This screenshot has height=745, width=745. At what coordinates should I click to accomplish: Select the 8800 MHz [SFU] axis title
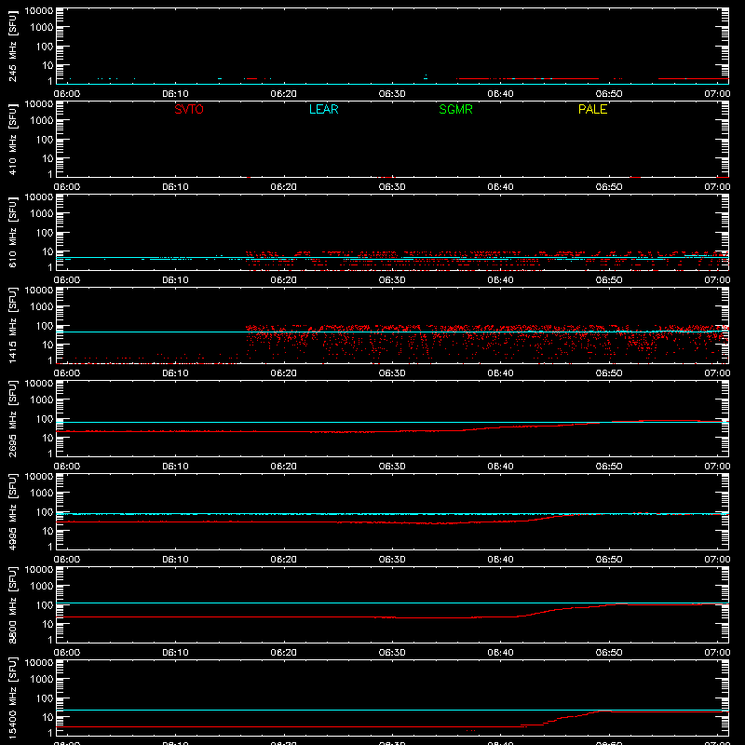[12, 604]
